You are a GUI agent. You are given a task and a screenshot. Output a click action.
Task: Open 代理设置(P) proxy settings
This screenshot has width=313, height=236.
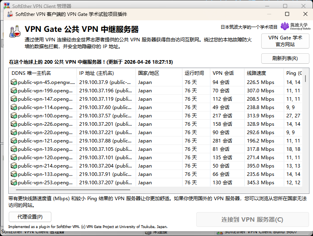(x=30, y=217)
